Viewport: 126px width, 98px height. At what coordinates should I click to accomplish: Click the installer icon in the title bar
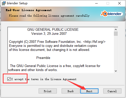pyautogui.click(x=4, y=3)
